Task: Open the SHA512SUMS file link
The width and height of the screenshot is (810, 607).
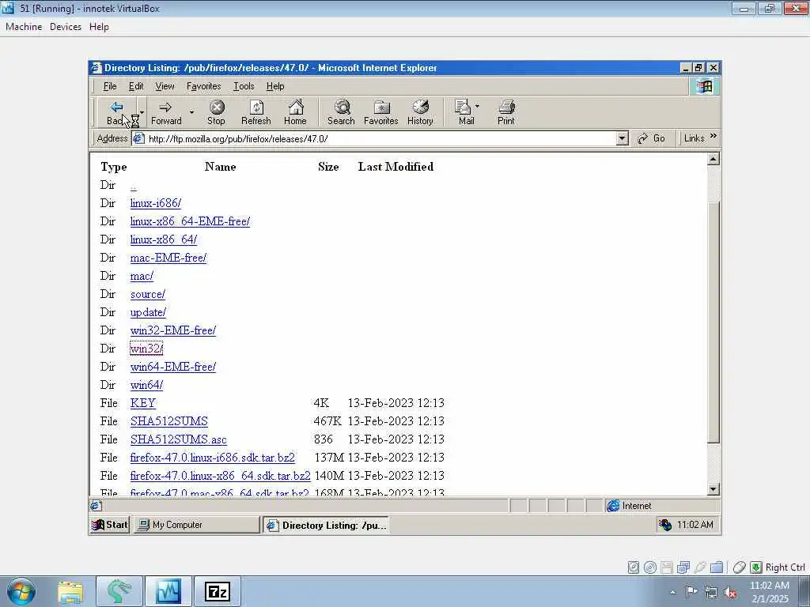Action: click(169, 421)
